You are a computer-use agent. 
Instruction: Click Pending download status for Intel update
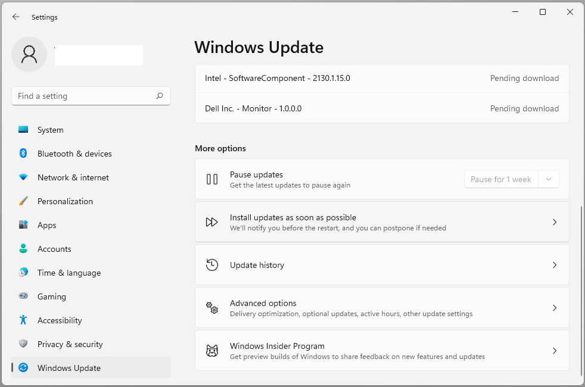[525, 79]
